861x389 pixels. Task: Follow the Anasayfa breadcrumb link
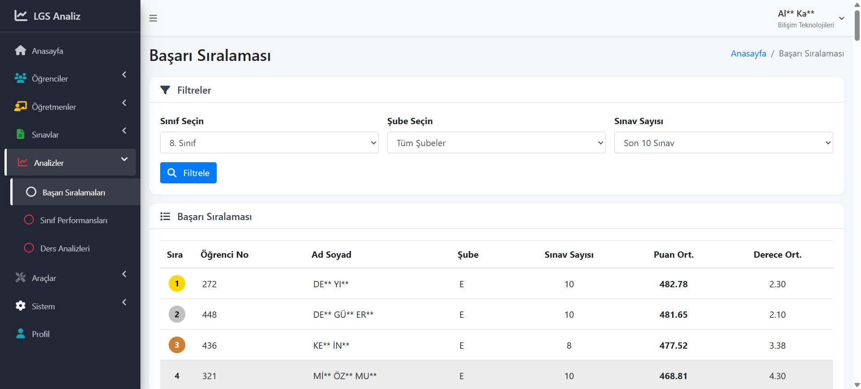(x=748, y=53)
